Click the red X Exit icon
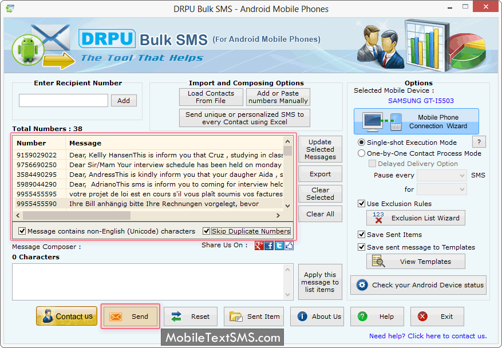The width and height of the screenshot is (502, 348). [x=422, y=317]
